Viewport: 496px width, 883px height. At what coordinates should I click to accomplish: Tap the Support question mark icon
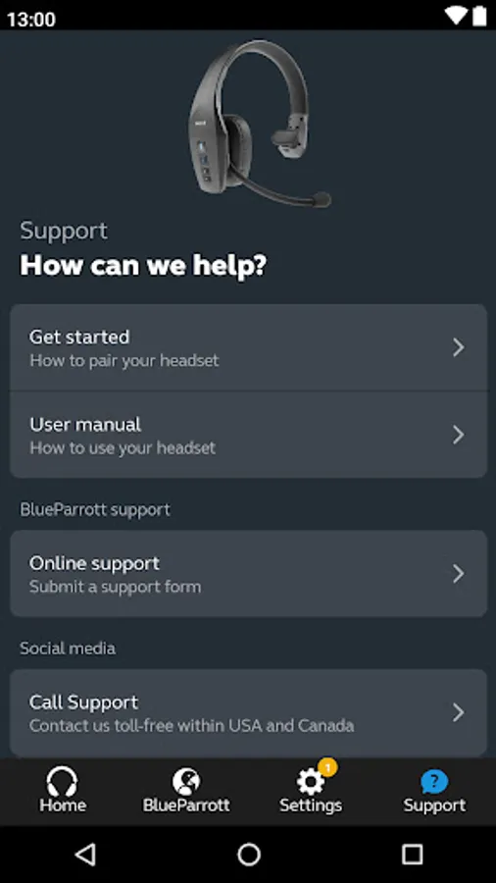pos(434,782)
